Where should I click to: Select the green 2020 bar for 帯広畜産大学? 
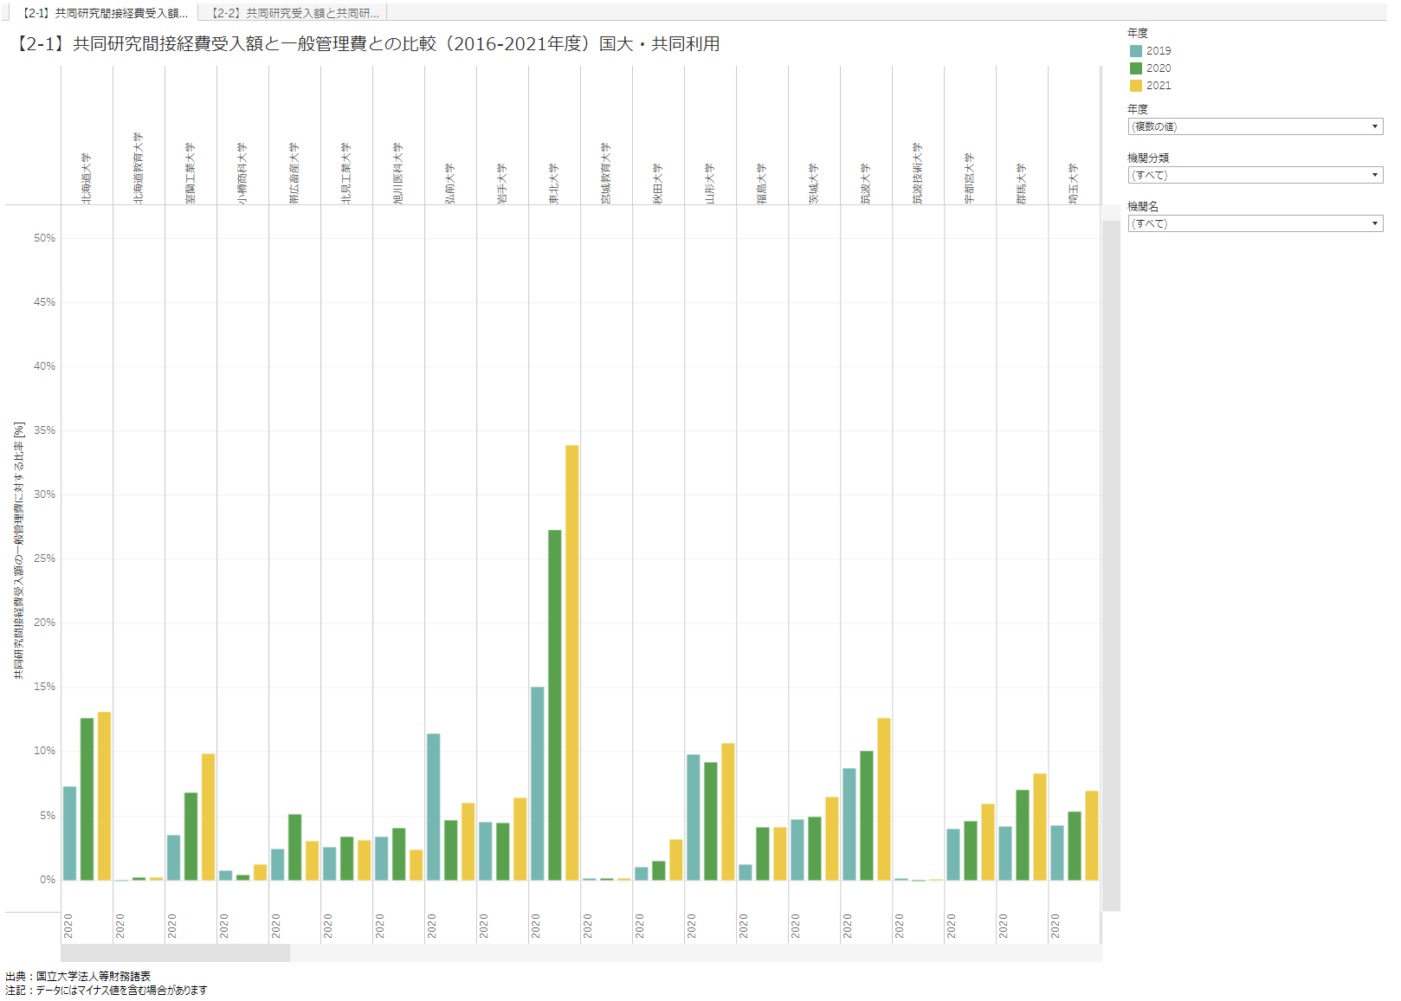click(295, 847)
